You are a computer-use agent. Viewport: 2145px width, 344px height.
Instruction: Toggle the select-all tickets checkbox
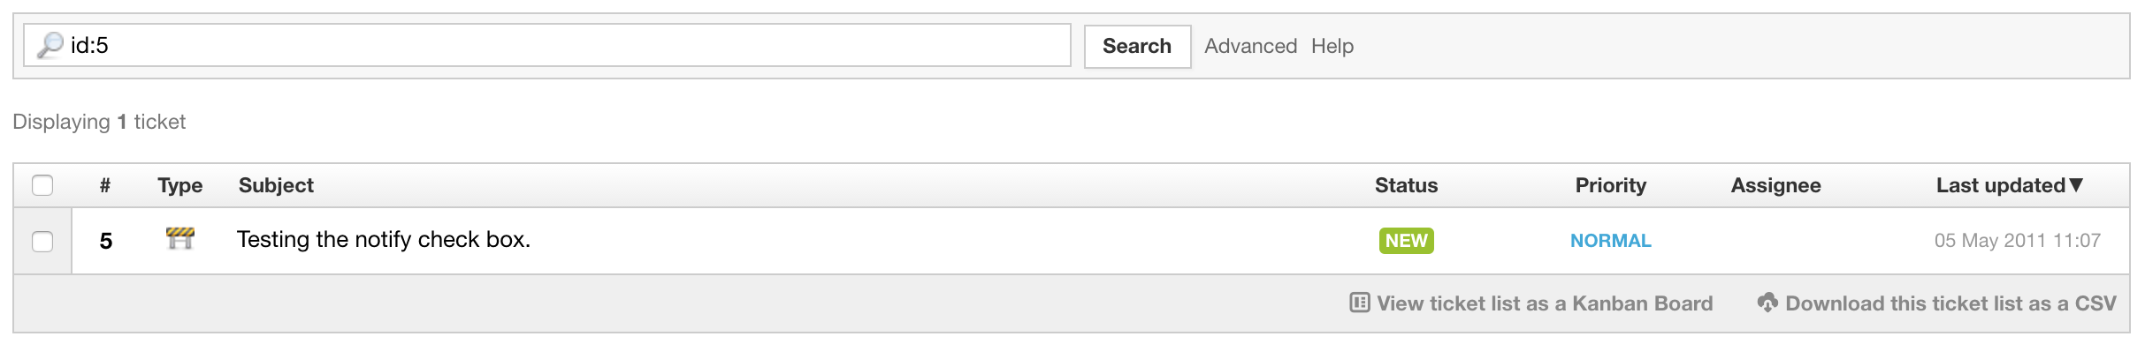point(42,185)
